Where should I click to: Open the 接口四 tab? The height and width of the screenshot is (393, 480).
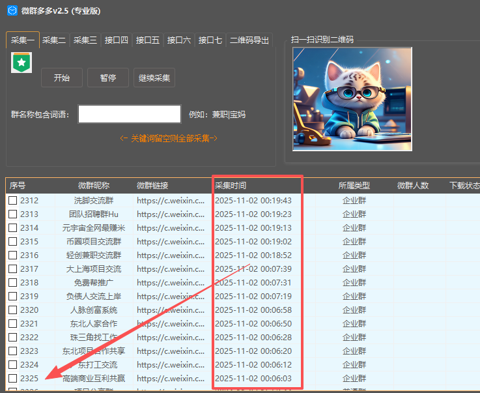pyautogui.click(x=117, y=40)
